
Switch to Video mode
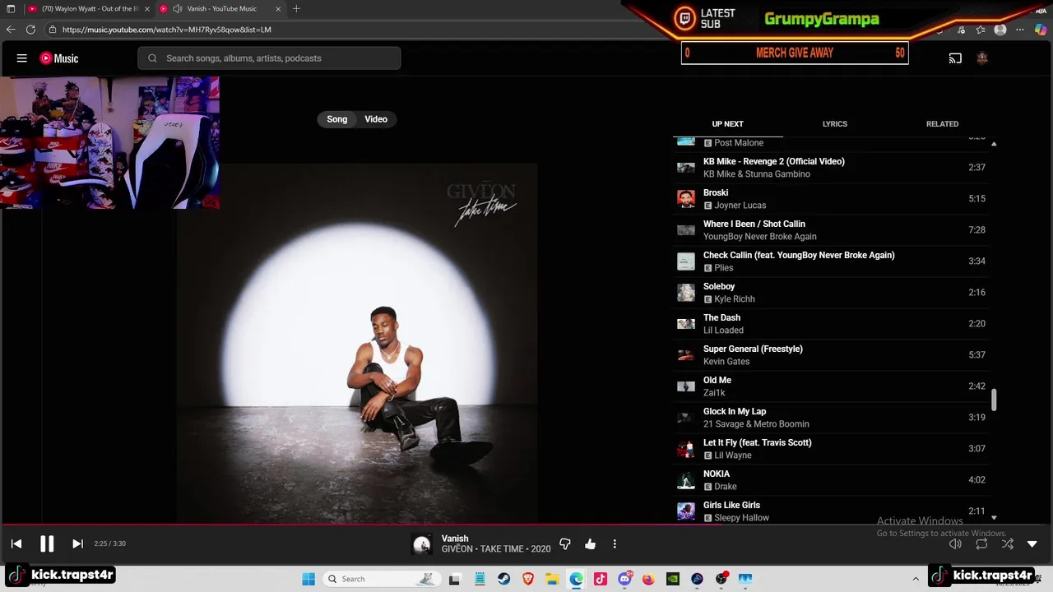click(x=376, y=119)
